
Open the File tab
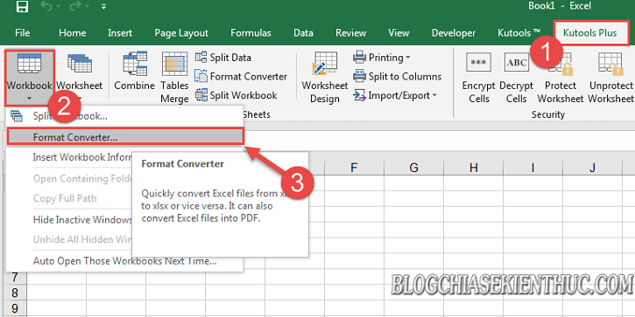point(22,32)
